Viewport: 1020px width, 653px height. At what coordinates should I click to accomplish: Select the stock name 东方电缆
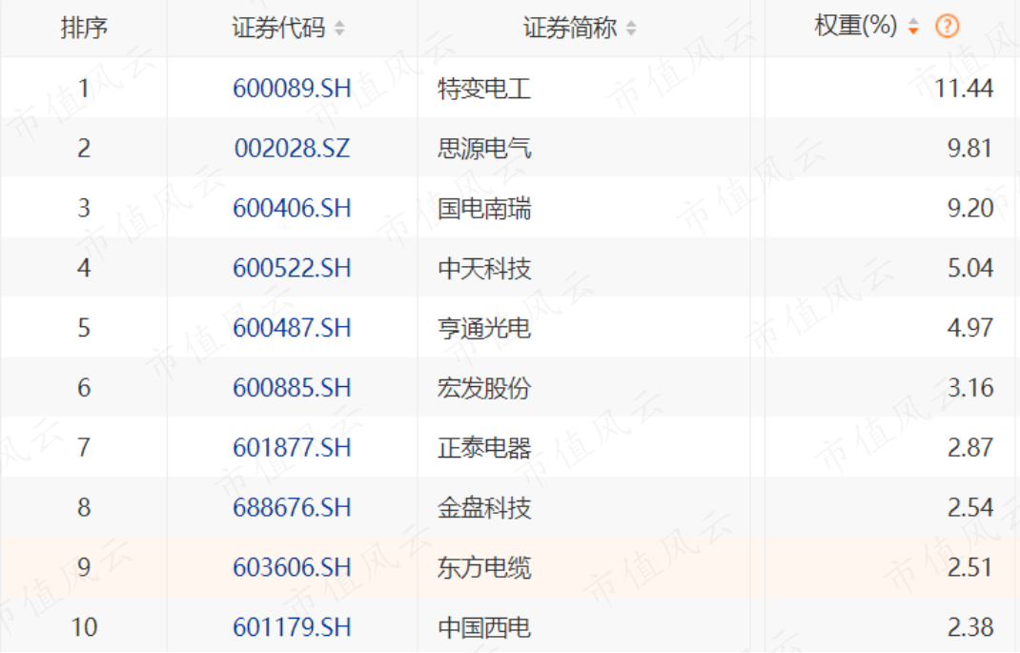(484, 567)
